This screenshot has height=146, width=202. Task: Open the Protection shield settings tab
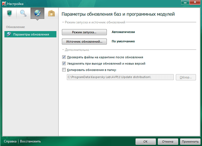(x=10, y=13)
